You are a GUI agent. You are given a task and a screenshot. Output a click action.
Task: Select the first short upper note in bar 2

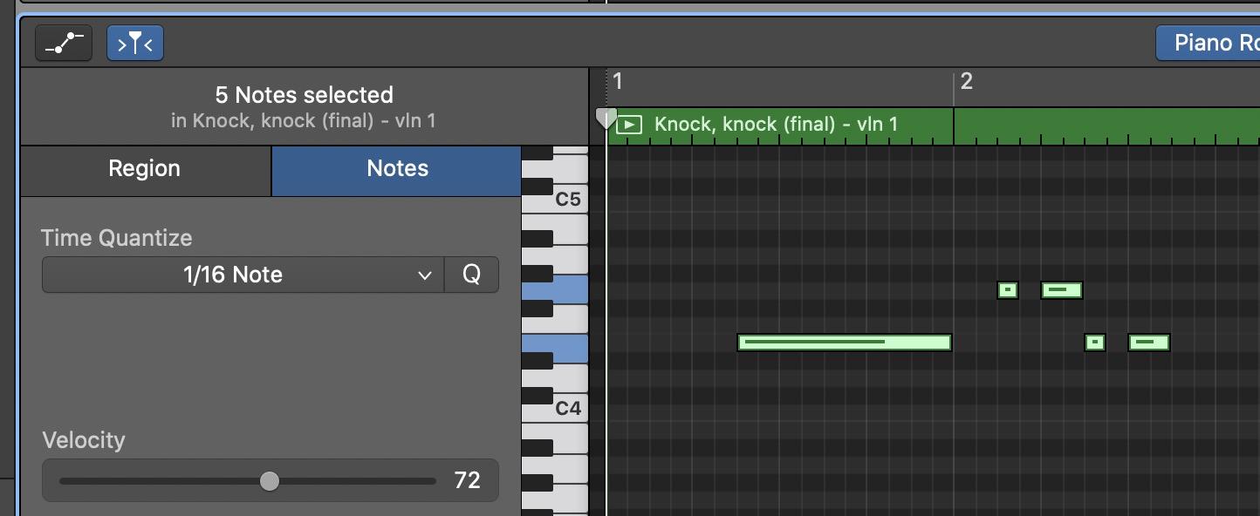coord(1008,290)
